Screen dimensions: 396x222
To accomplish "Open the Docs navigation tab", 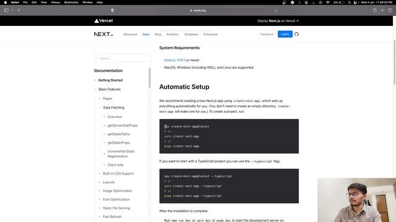I will (146, 35).
